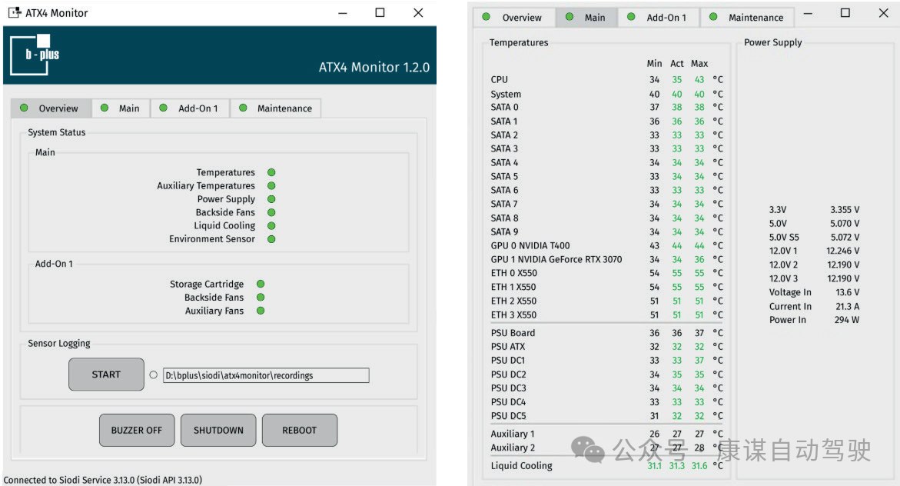Image resolution: width=900 pixels, height=486 pixels.
Task: Click the green dot on the left Overview tab
Action: pos(24,108)
